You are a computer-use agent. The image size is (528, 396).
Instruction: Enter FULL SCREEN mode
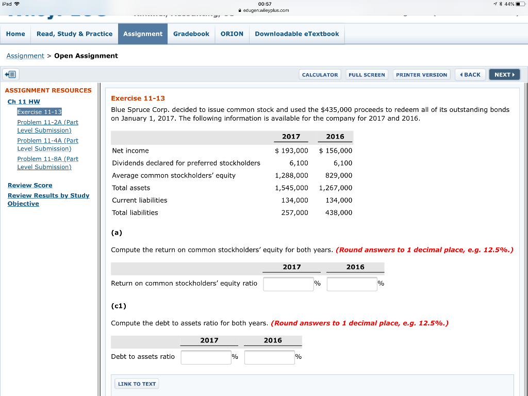point(367,74)
